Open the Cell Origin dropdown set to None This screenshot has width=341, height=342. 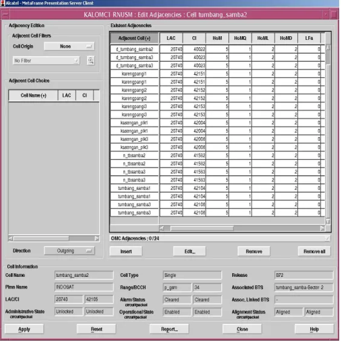[x=70, y=46]
